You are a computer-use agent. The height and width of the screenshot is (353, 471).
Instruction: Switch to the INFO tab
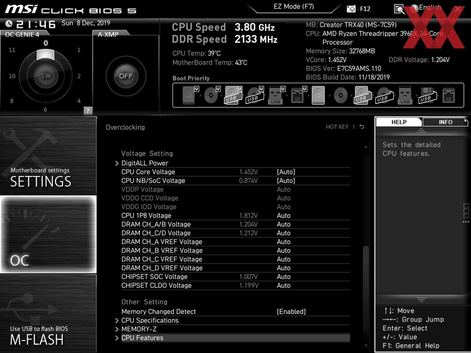(x=445, y=122)
